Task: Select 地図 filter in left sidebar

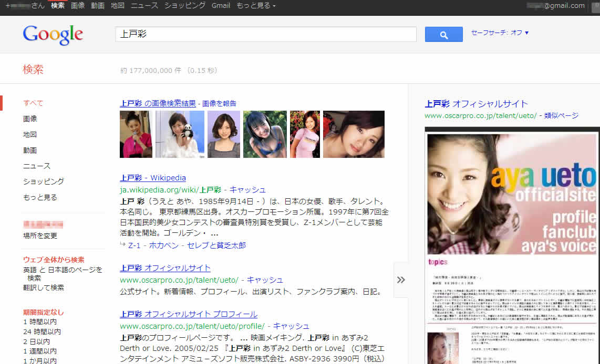Action: pyautogui.click(x=30, y=134)
